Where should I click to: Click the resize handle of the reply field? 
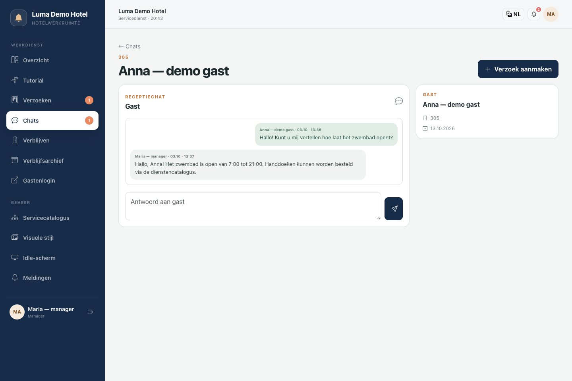(379, 217)
